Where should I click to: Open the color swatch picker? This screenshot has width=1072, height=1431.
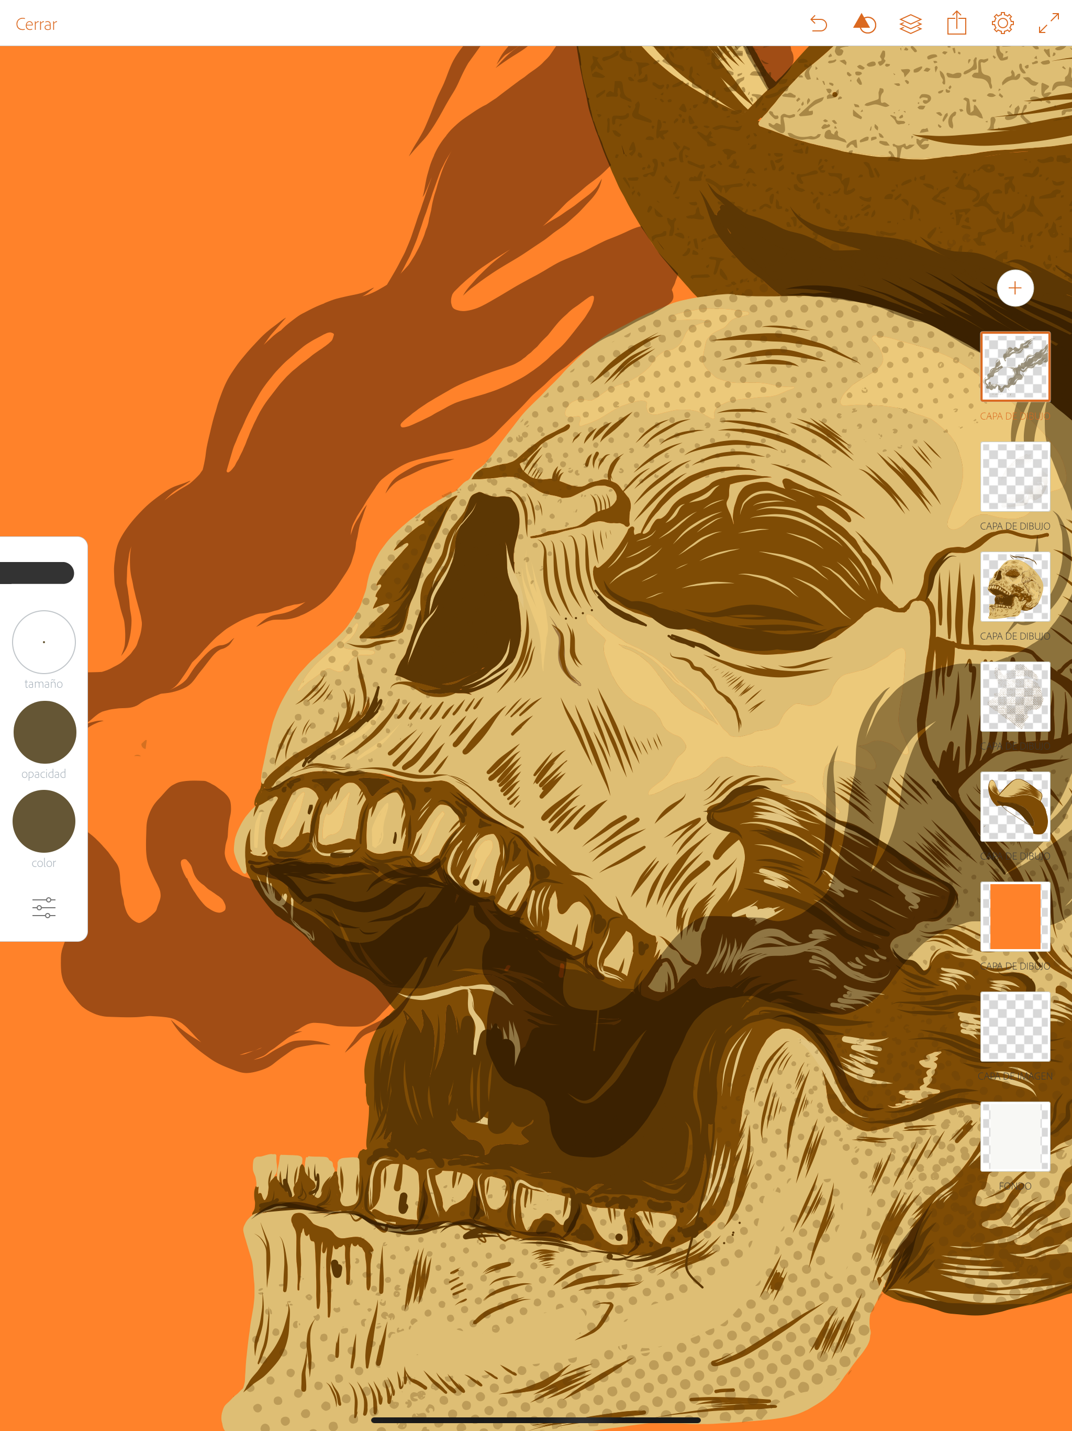tap(44, 821)
